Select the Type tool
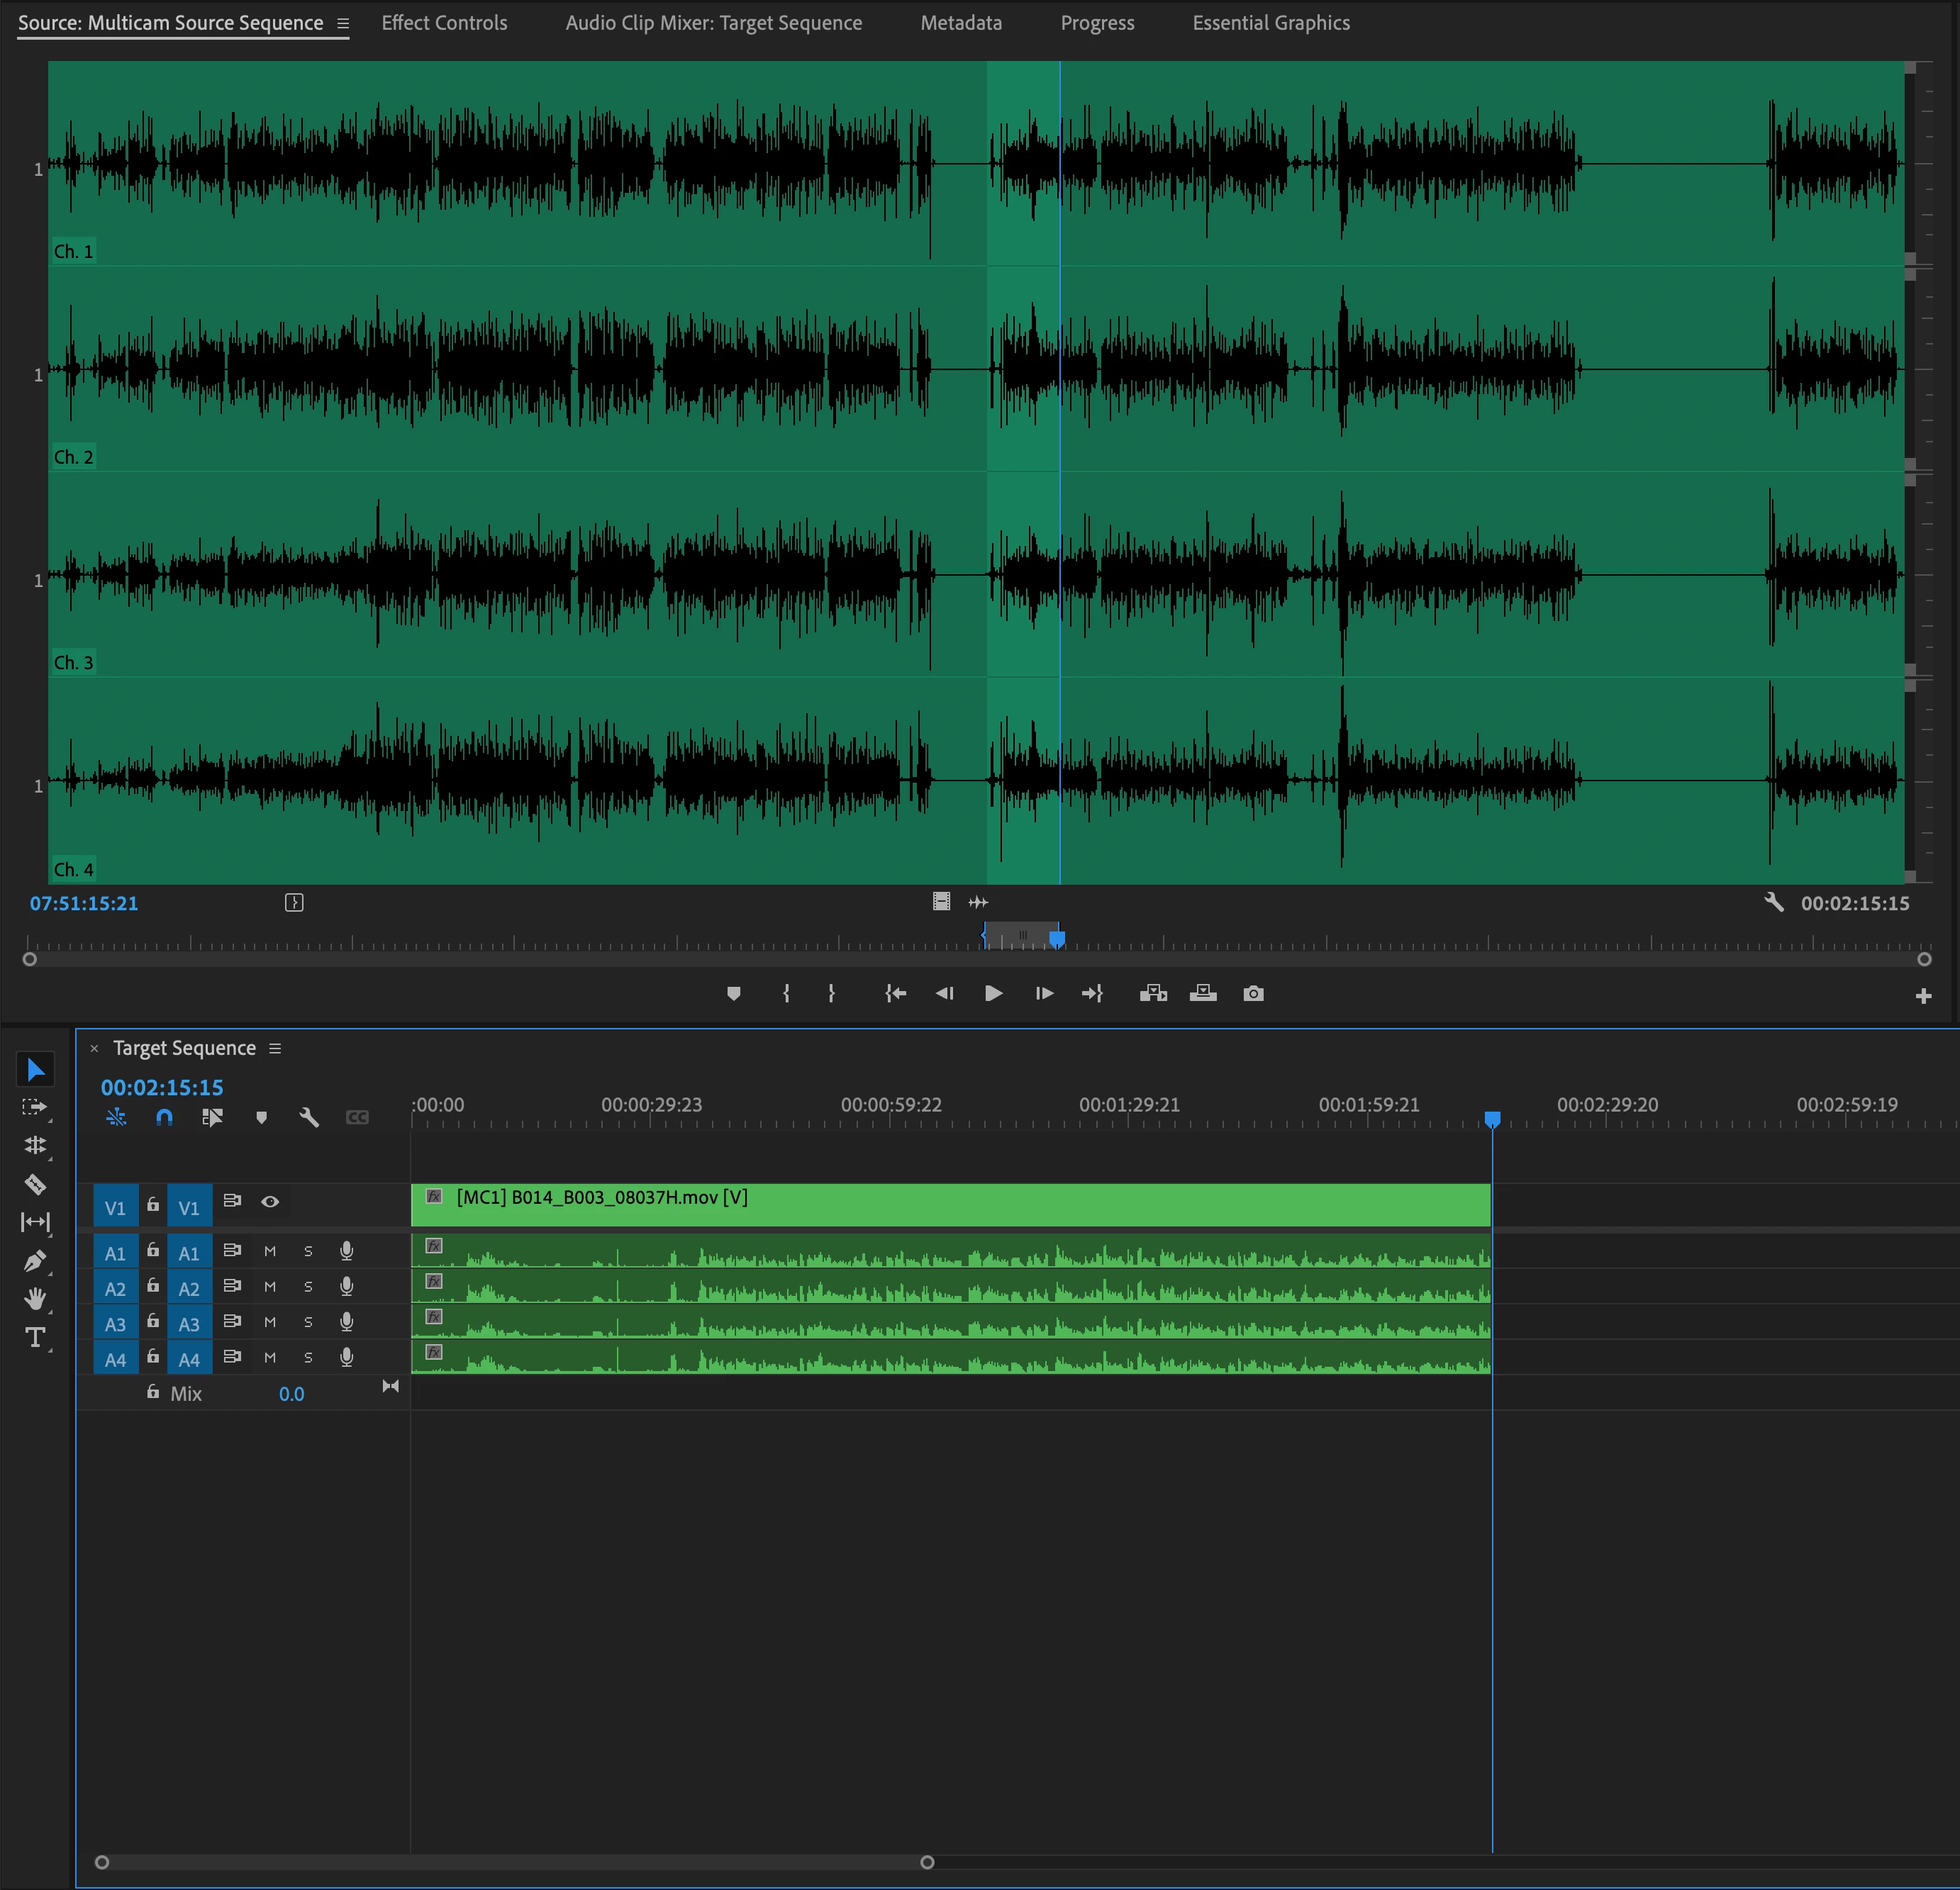Image resolution: width=1960 pixels, height=1890 pixels. 35,1337
